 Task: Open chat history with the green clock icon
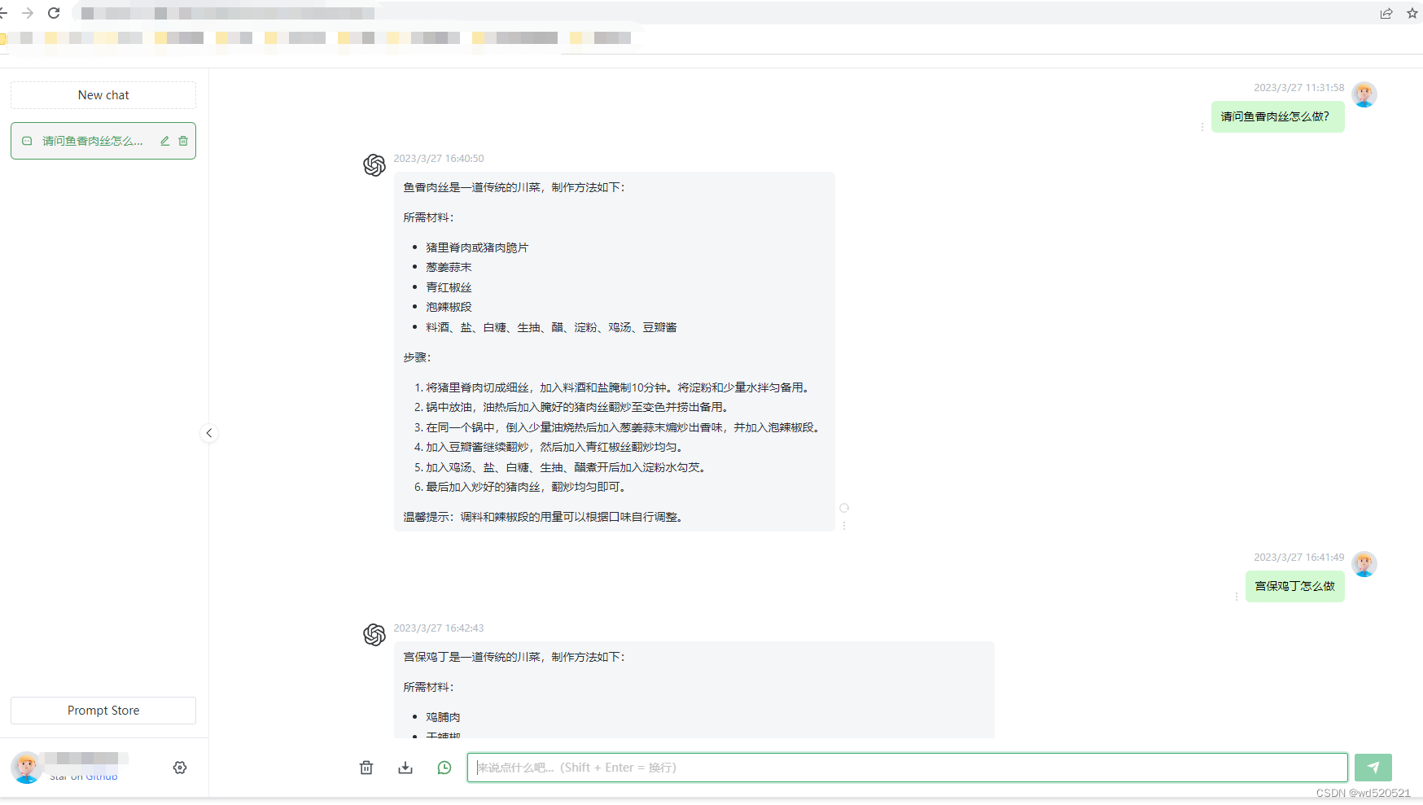point(444,767)
